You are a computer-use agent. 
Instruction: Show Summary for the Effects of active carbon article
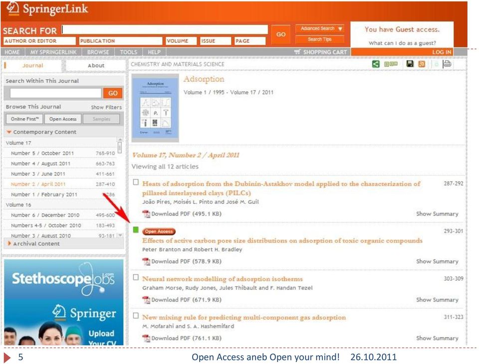(437, 261)
